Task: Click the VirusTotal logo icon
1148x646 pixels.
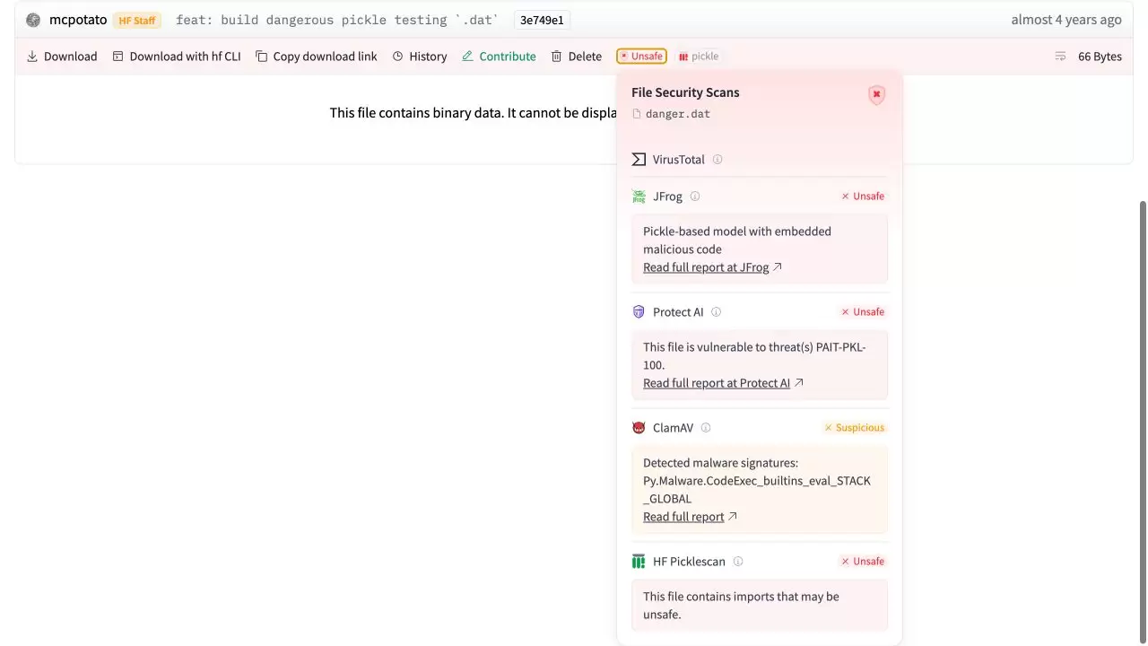Action: [639, 160]
